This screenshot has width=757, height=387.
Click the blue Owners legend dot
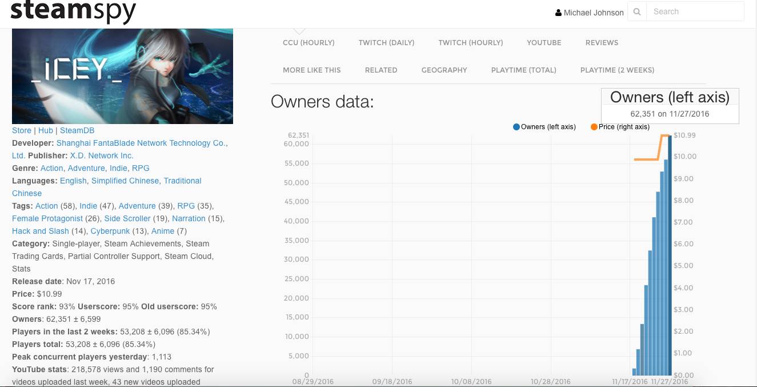coord(516,127)
